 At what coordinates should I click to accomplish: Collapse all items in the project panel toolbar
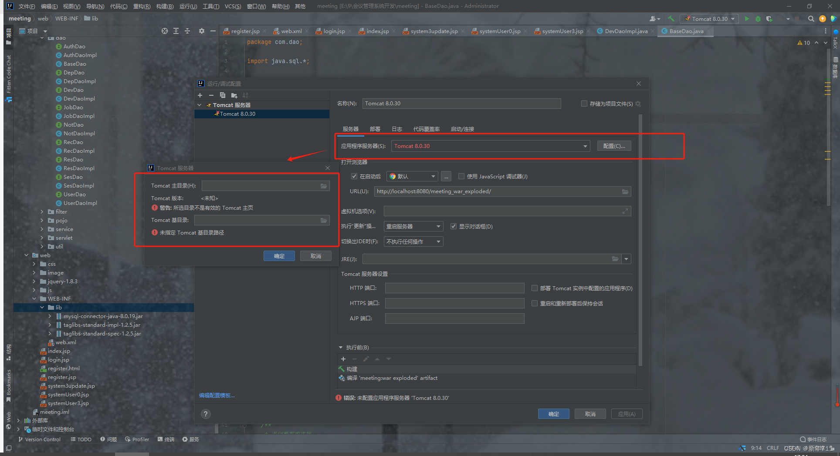pyautogui.click(x=187, y=31)
